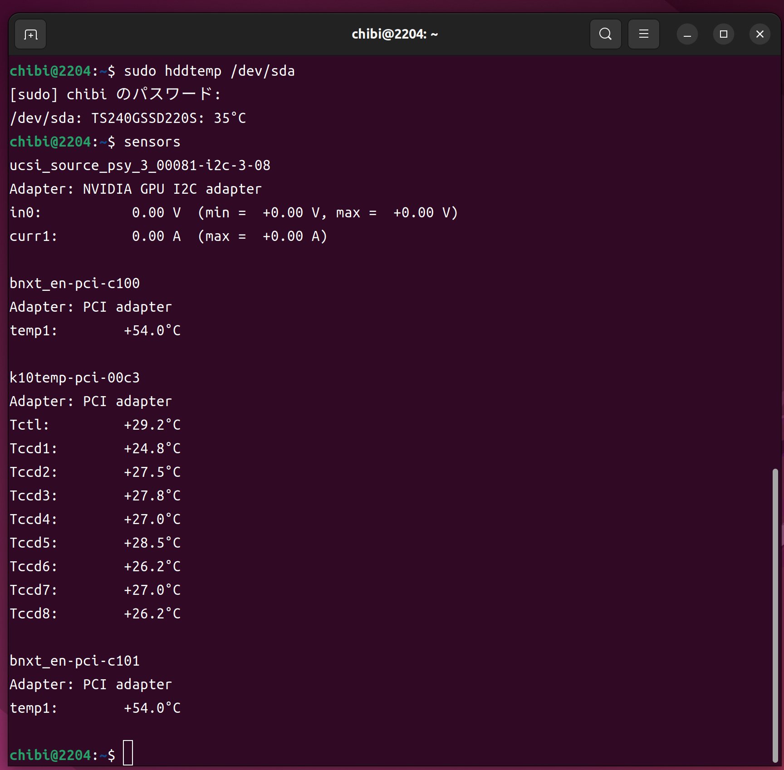Open a new terminal tab
This screenshot has height=770, width=784.
[30, 34]
